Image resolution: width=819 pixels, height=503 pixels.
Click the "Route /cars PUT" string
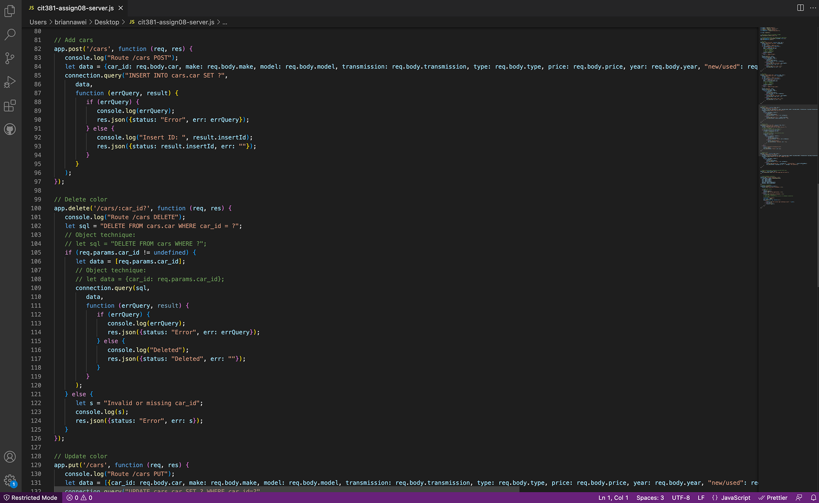pos(137,474)
